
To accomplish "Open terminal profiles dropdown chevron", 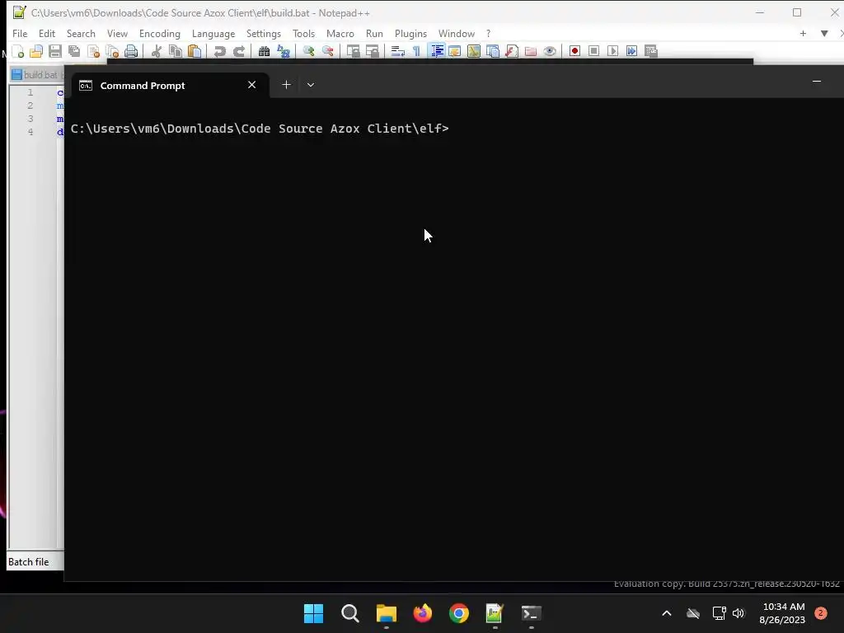I will coord(311,85).
